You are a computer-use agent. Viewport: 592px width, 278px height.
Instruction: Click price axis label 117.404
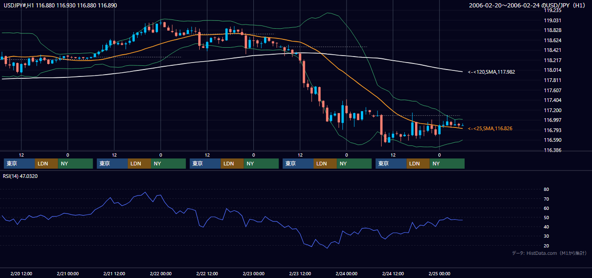[x=553, y=100]
